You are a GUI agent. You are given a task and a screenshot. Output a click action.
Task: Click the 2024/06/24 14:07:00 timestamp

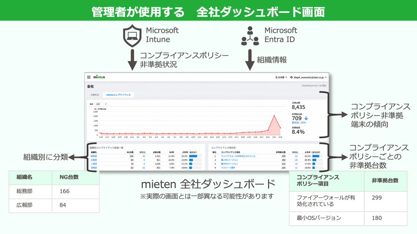coord(314,86)
